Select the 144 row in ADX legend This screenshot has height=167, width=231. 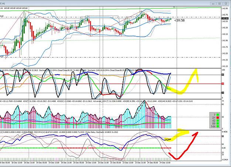tap(215, 126)
